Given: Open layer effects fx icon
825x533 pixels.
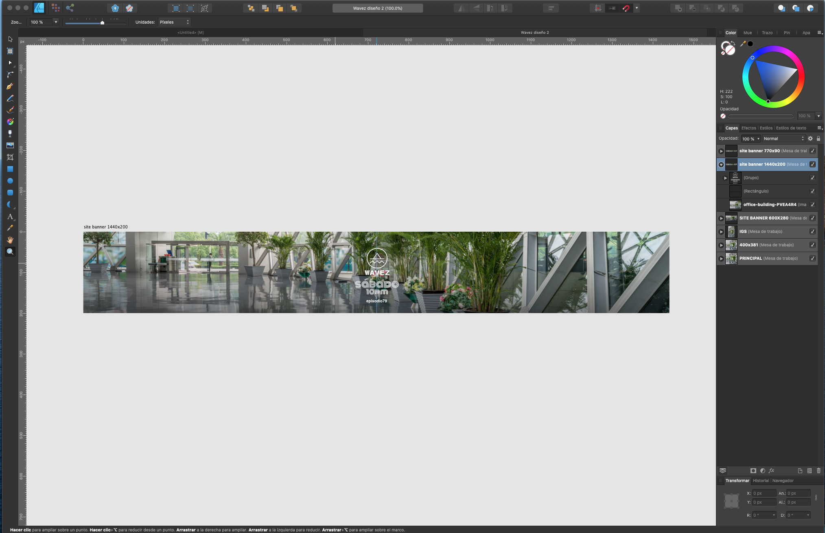Looking at the screenshot, I should tap(771, 471).
